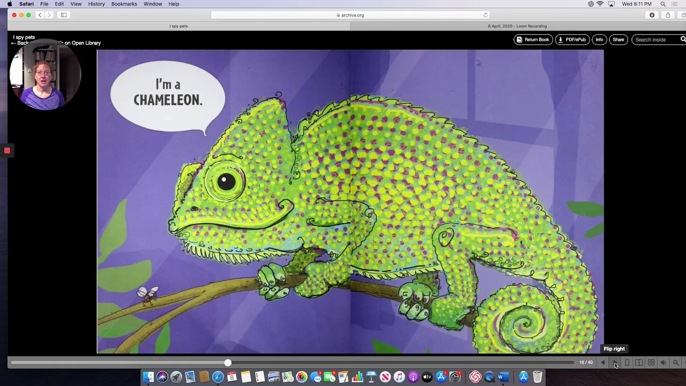686x386 pixels.
Task: Open Photos in the Dock
Action: 302,377
